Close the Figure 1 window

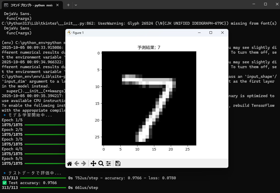click(222, 33)
